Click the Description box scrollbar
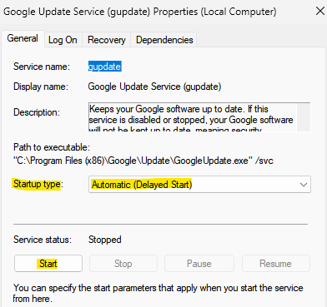 coord(304,116)
